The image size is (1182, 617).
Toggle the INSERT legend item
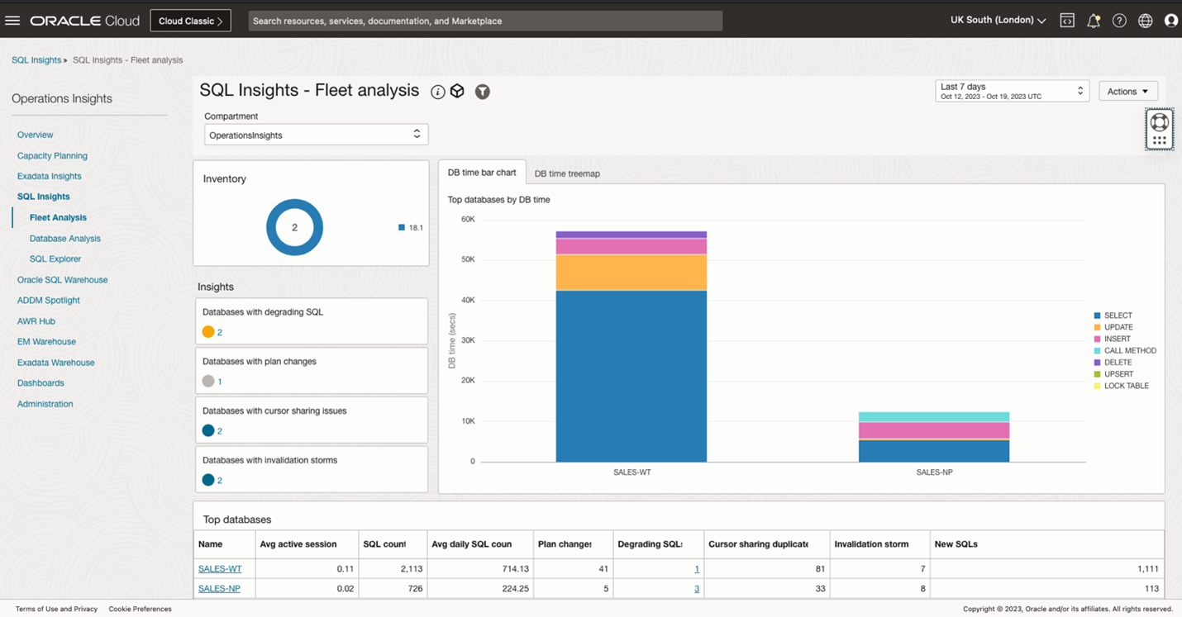tap(1112, 339)
